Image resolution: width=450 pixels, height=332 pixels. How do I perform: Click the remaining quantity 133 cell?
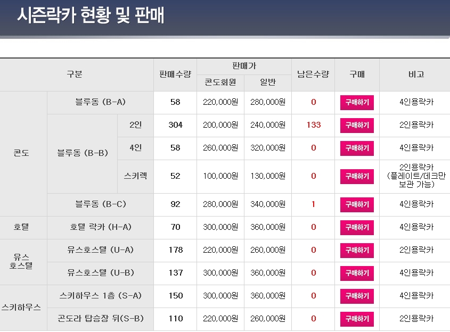point(313,125)
